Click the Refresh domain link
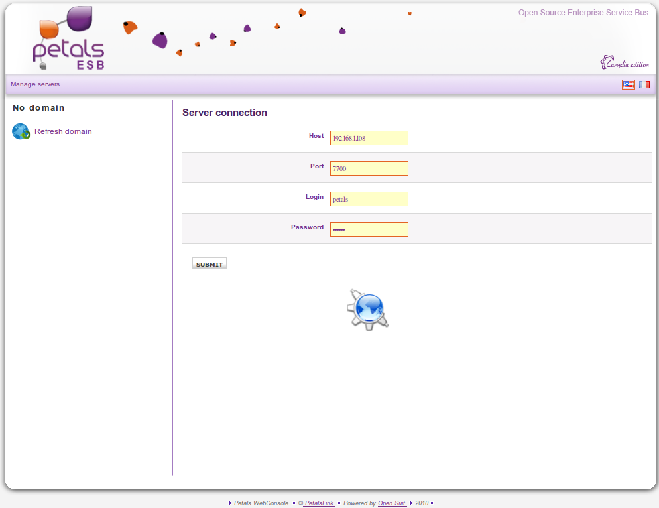The width and height of the screenshot is (659, 508). pos(63,131)
